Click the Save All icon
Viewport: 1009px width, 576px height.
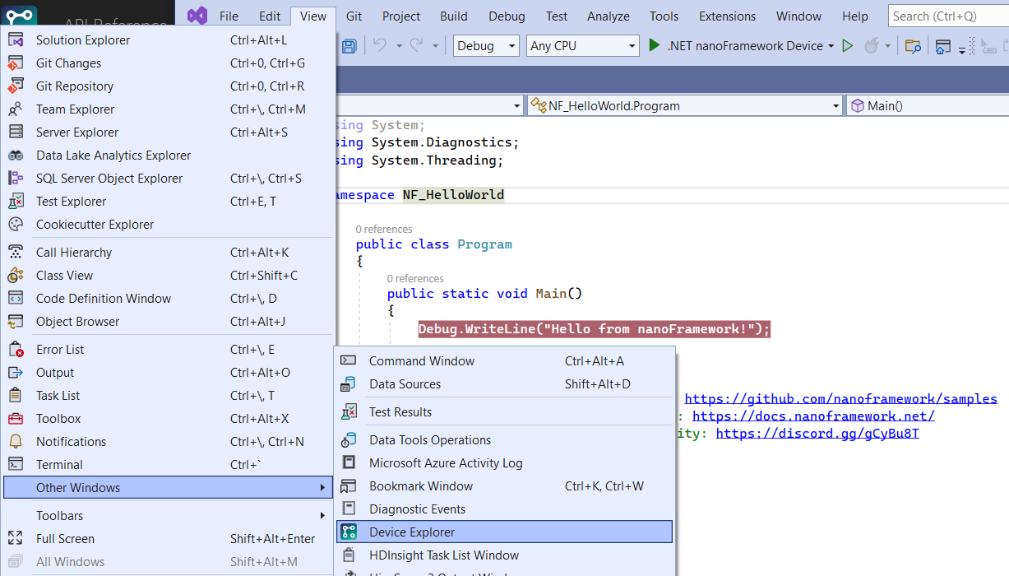click(x=349, y=47)
